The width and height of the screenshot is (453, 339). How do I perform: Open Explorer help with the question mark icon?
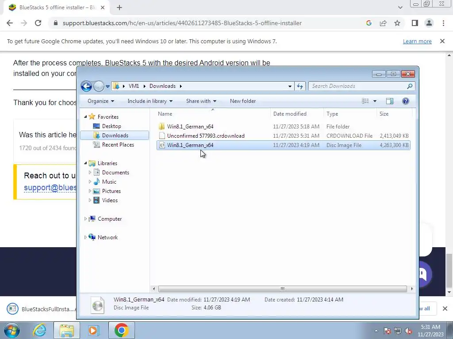(406, 101)
